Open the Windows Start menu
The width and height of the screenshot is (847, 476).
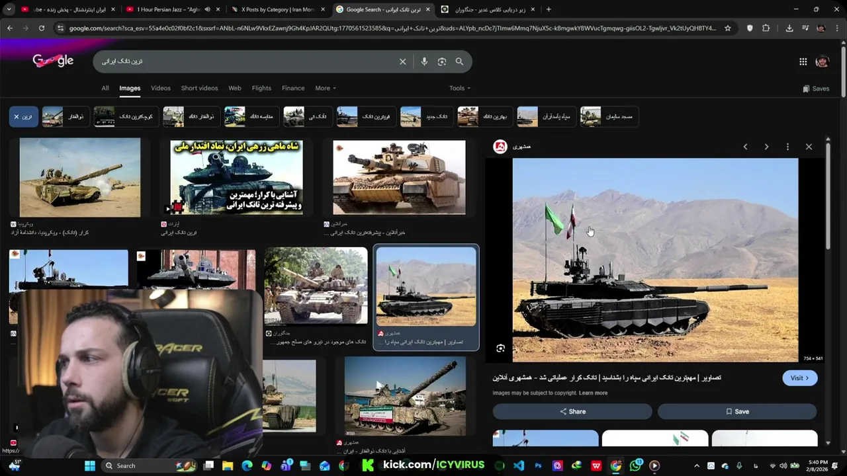90,465
